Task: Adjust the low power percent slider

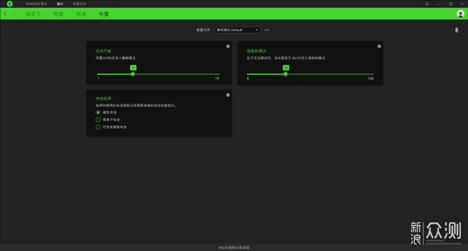Action: tap(285, 74)
